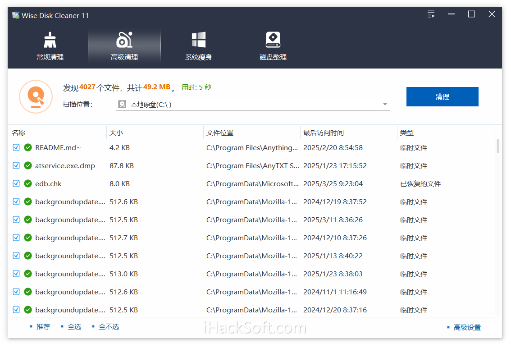
Task: Open the 系统瘦身 tab
Action: pyautogui.click(x=198, y=46)
